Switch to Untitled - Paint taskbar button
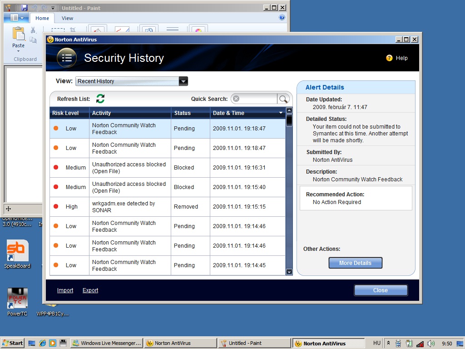The height and width of the screenshot is (349, 465). [254, 343]
